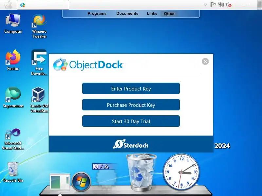Click the ObjectDock task entry in the top bar

pyautogui.click(x=43, y=5)
